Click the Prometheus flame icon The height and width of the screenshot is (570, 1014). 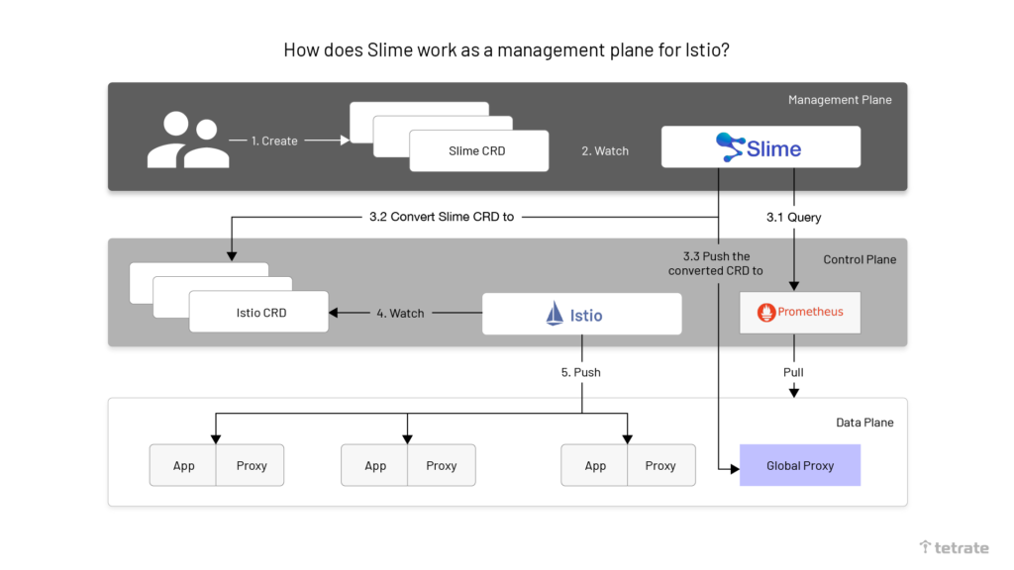765,313
